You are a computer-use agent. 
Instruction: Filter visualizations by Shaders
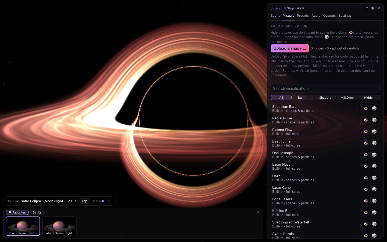(325, 98)
